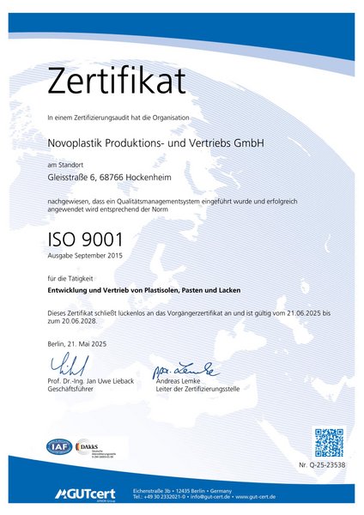
Task: Click the DAkkS accreditation logo
Action: click(95, 448)
